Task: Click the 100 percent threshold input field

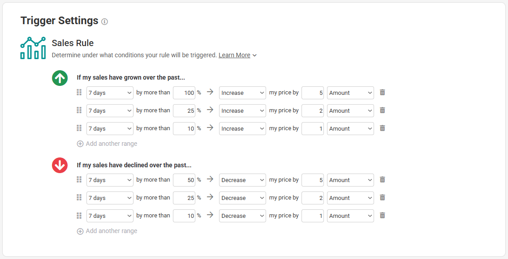Action: [x=184, y=93]
